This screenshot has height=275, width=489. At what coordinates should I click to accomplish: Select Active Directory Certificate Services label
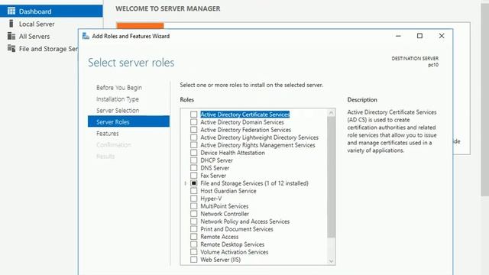pyautogui.click(x=245, y=115)
